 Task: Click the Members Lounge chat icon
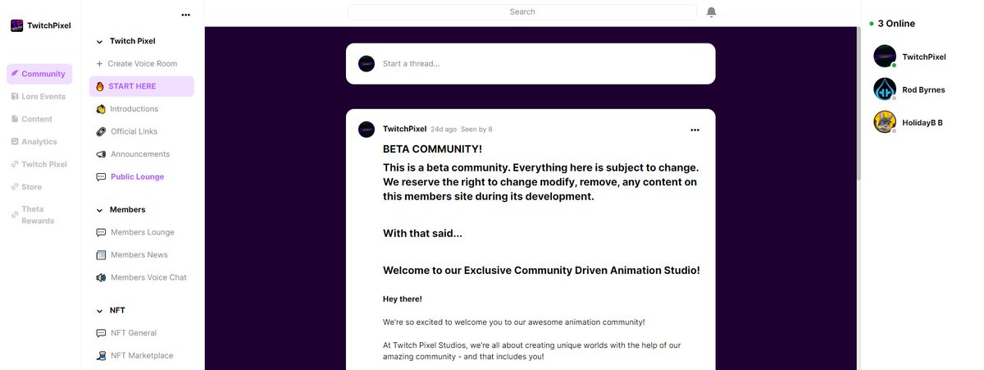(101, 232)
